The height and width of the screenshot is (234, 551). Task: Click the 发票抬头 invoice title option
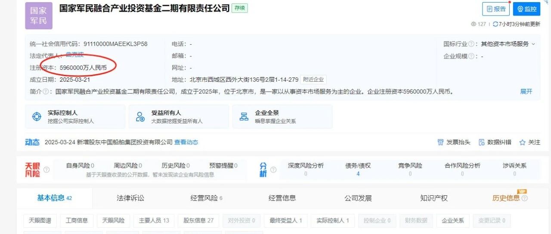pos(454,142)
